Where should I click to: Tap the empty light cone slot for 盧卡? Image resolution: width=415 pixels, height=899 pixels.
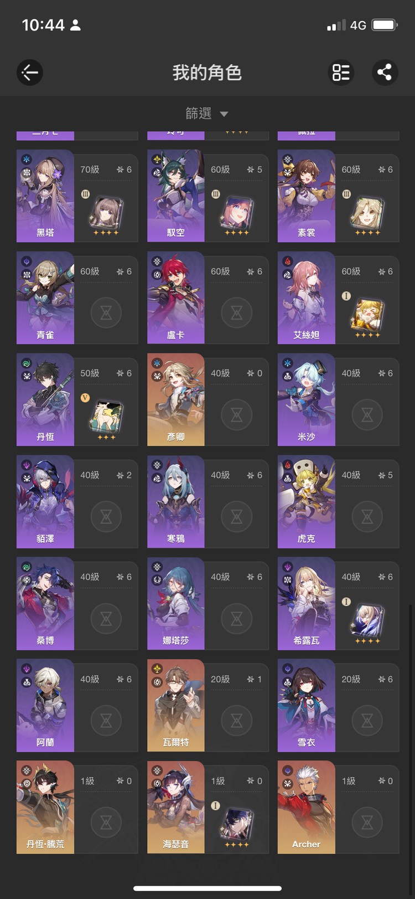(x=236, y=313)
